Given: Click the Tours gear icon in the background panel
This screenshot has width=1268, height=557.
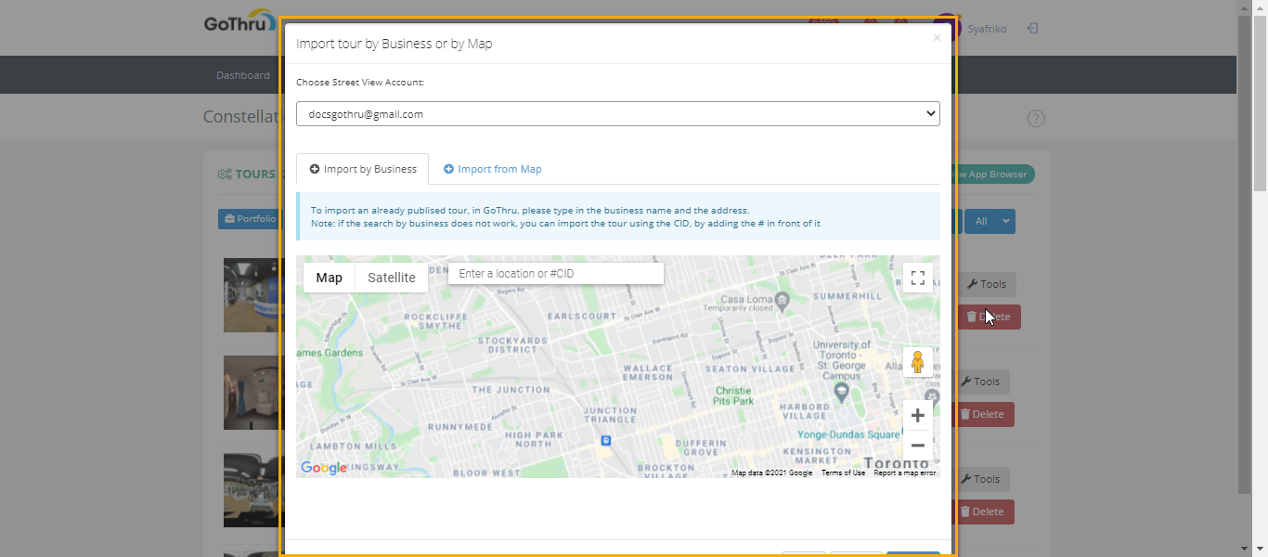Looking at the screenshot, I should point(225,175).
